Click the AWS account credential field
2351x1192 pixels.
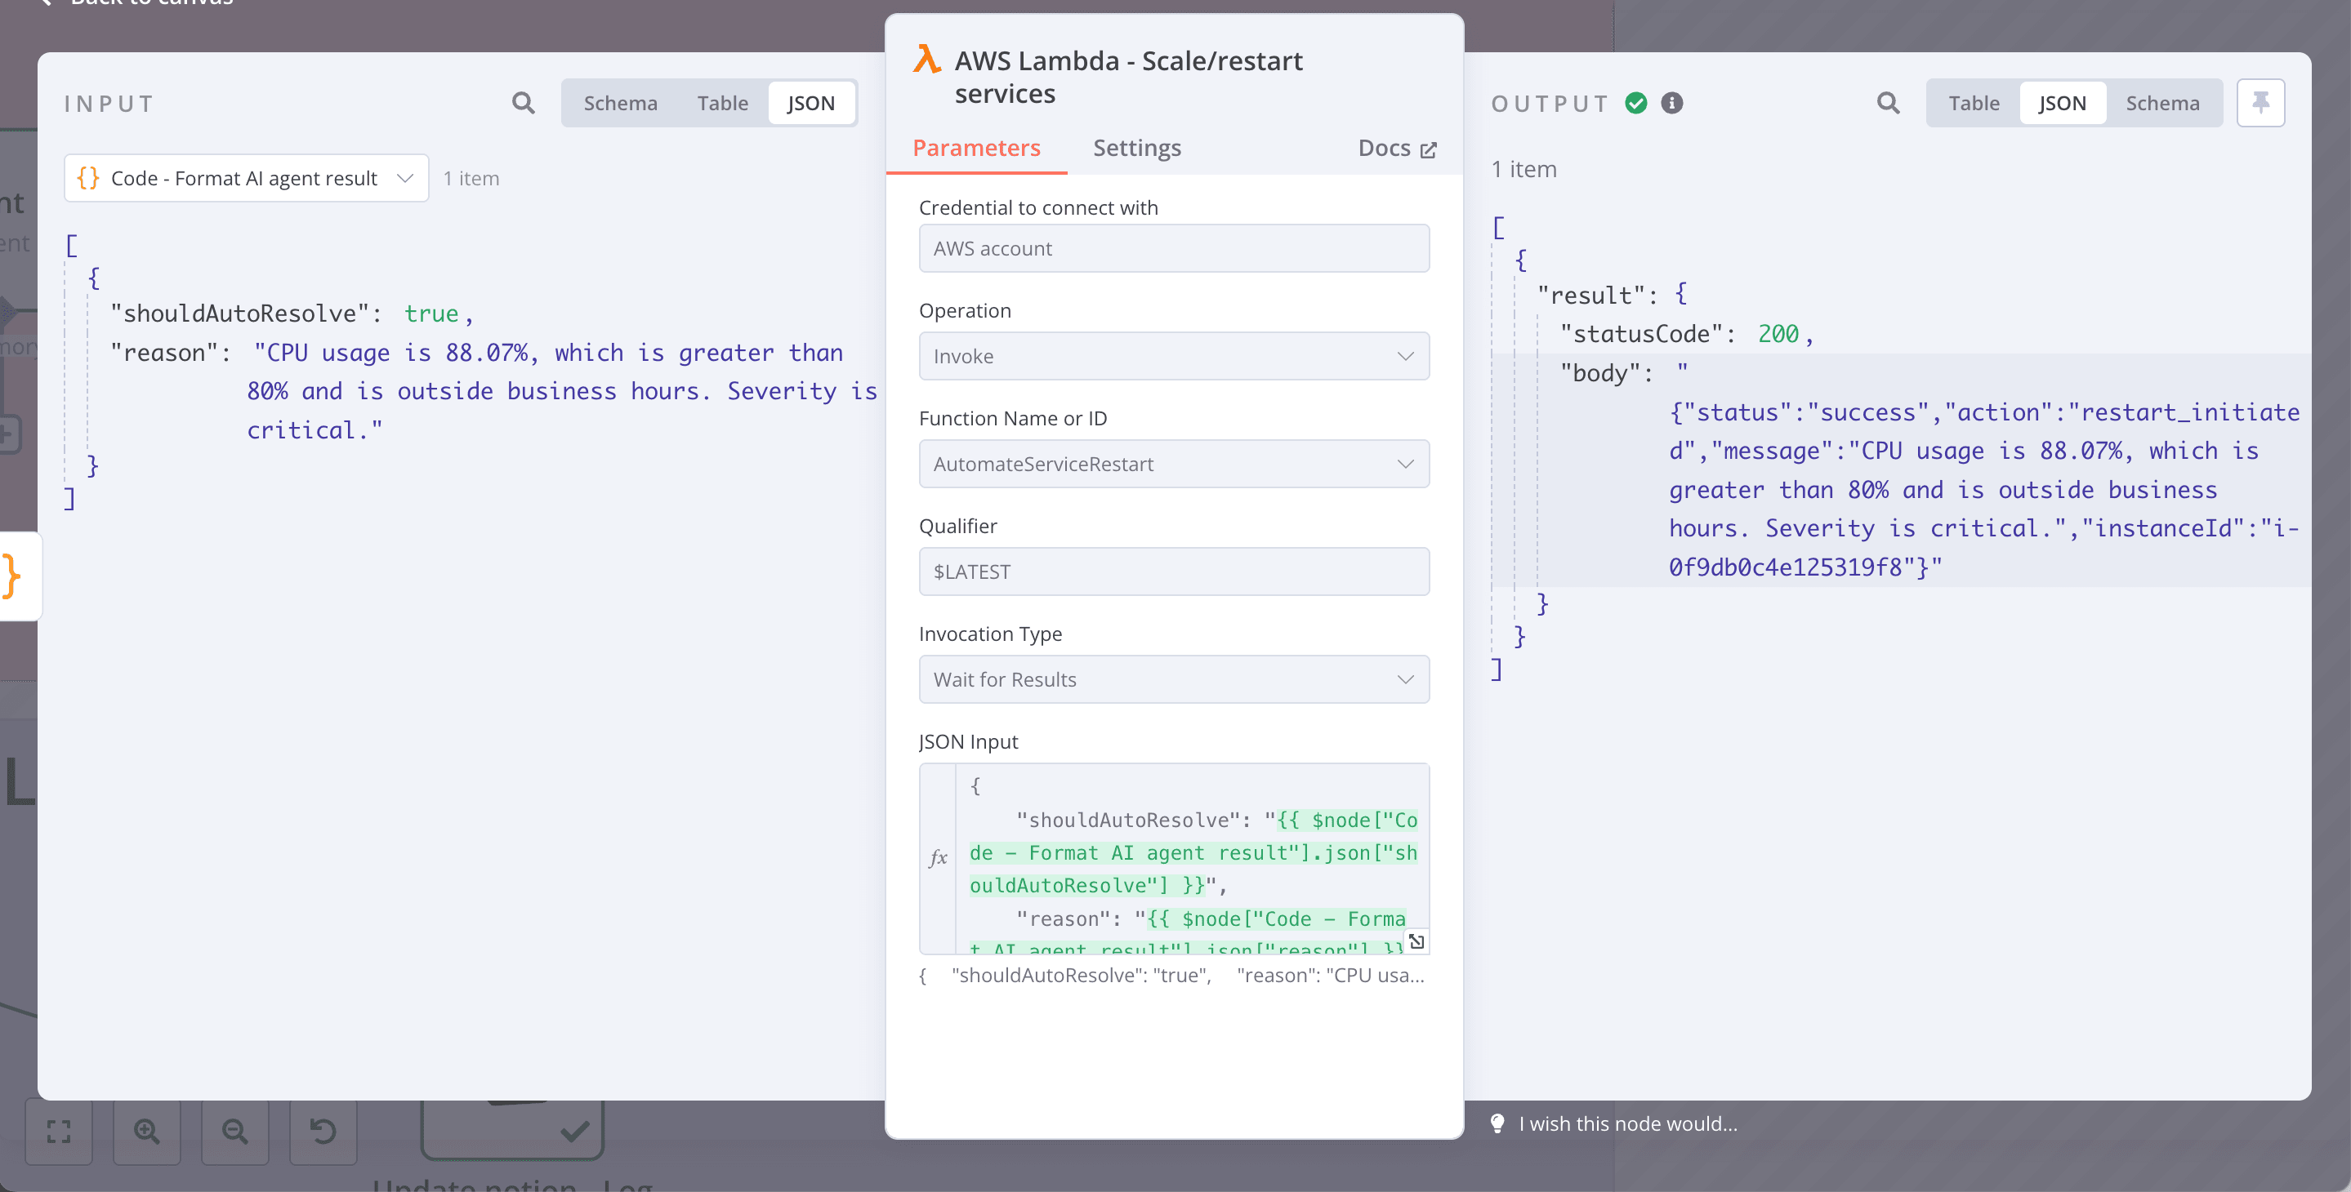1174,248
